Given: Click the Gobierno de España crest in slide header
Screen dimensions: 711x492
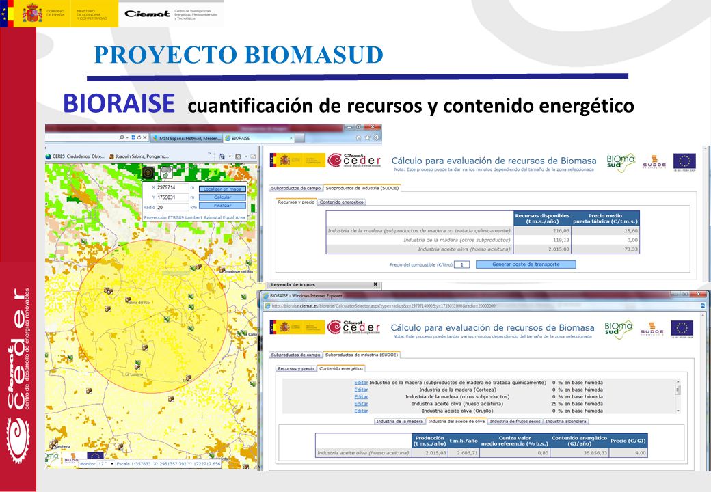Looking at the screenshot, I should (32, 13).
